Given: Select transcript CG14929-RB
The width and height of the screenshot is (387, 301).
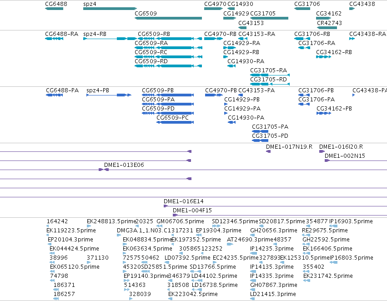Looking at the screenshot, I should pos(226,57).
